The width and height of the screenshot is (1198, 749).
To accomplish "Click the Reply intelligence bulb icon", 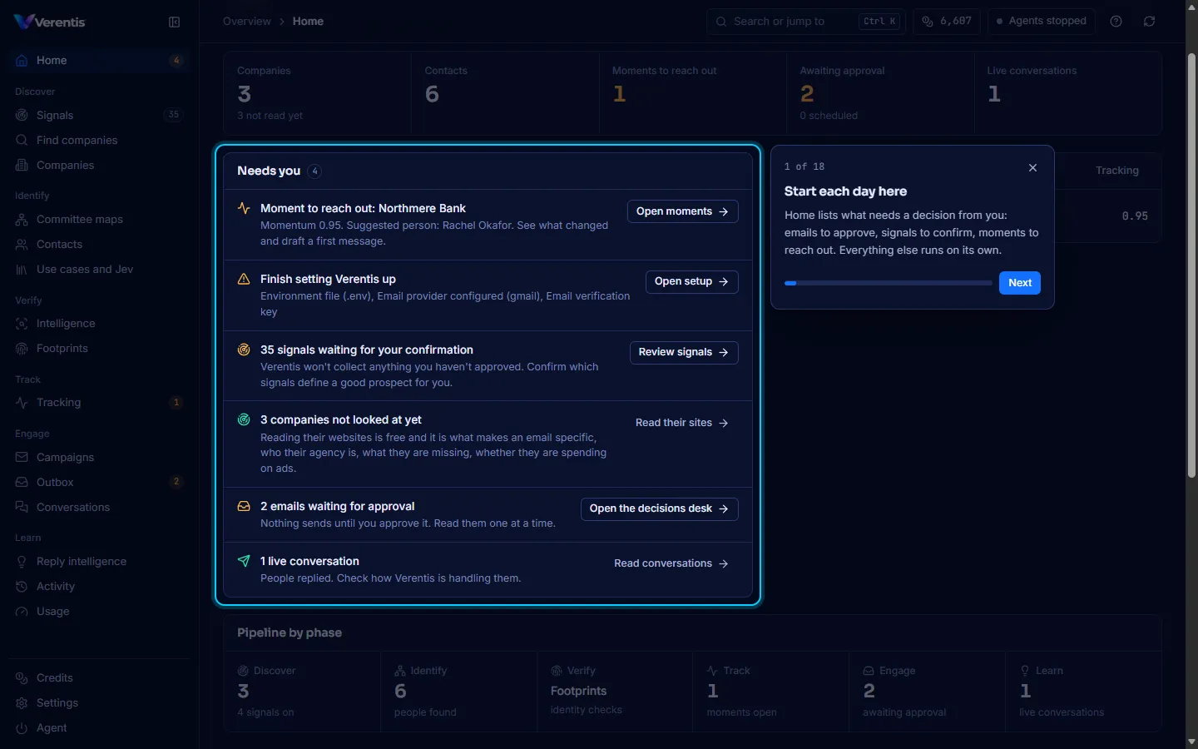I will point(22,562).
